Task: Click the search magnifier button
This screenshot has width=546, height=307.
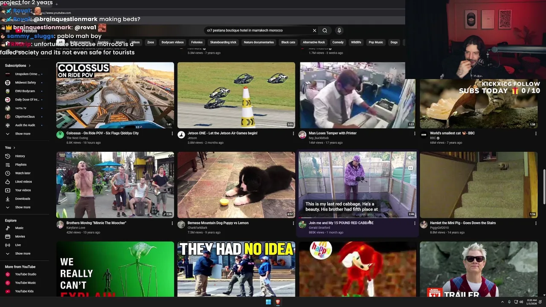Action: [325, 30]
